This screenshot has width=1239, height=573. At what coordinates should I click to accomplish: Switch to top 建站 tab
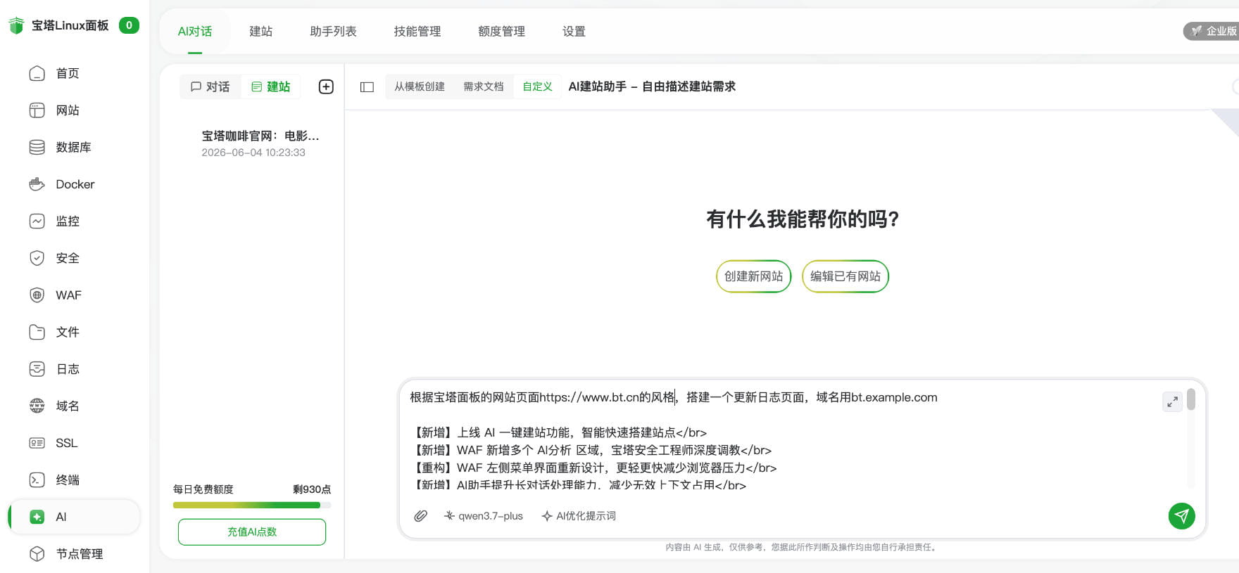pos(261,32)
